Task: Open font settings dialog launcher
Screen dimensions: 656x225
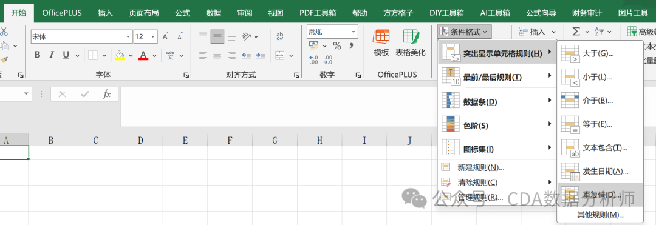Action: click(x=186, y=75)
